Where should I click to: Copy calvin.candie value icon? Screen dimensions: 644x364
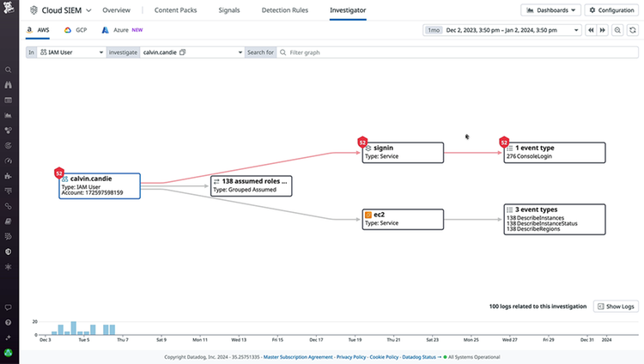tap(183, 52)
